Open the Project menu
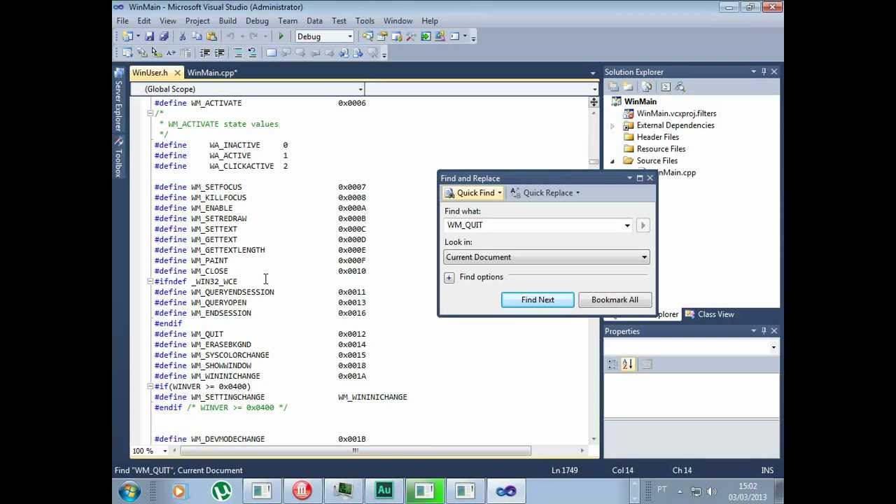Image resolution: width=896 pixels, height=504 pixels. click(197, 21)
